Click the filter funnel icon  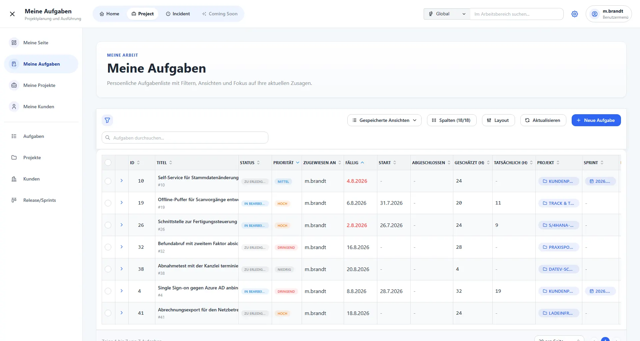(107, 120)
